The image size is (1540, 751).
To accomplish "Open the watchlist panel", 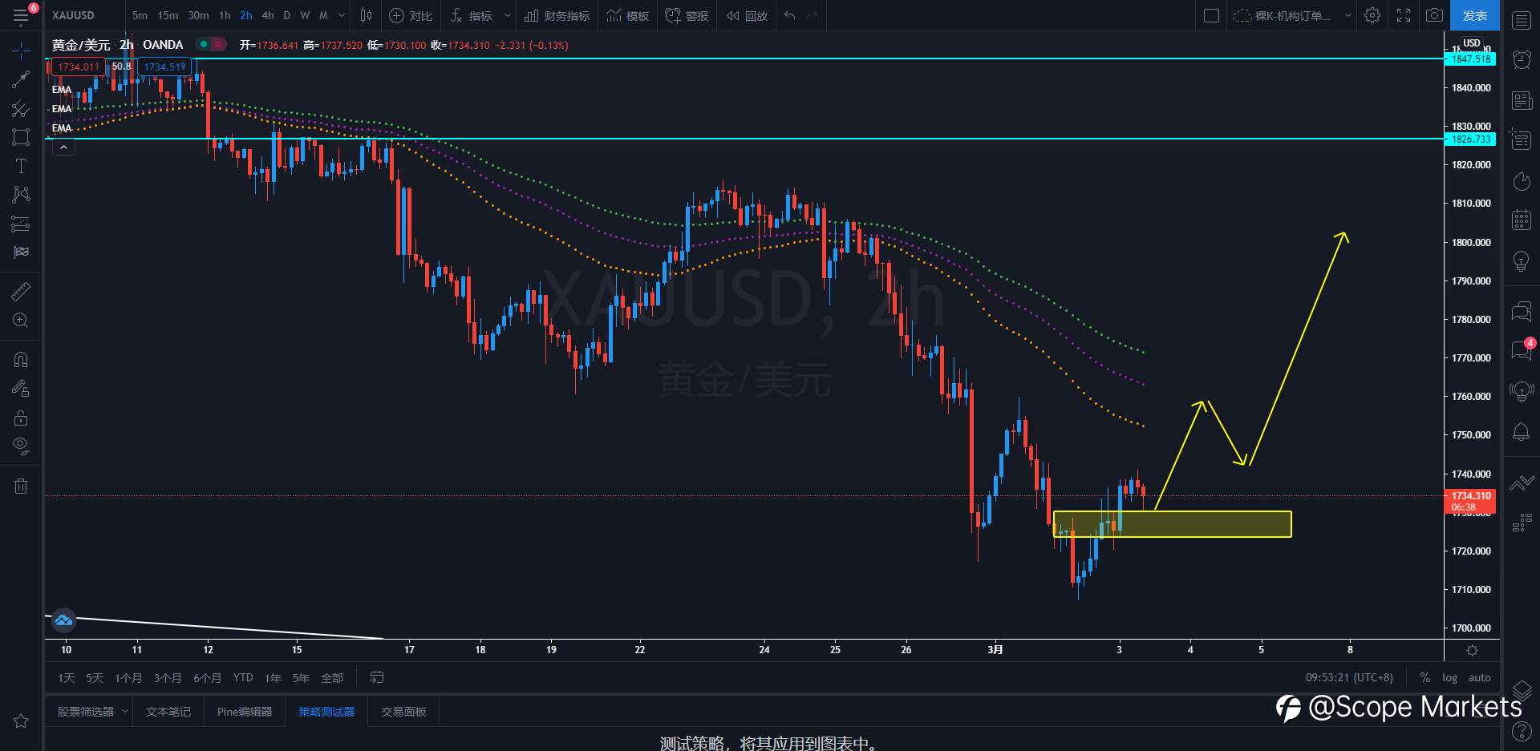I will (1522, 20).
